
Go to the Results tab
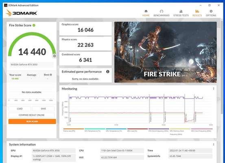197,13
